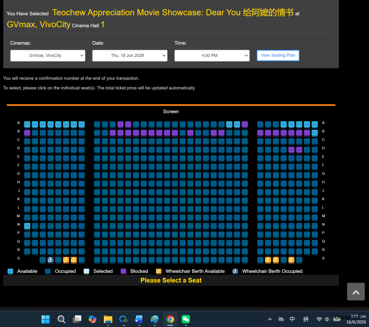Select the only available seat in row N
The width and height of the screenshot is (369, 327).
tap(27, 226)
